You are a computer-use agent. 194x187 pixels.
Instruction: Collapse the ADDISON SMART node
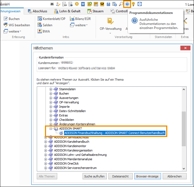(51, 128)
